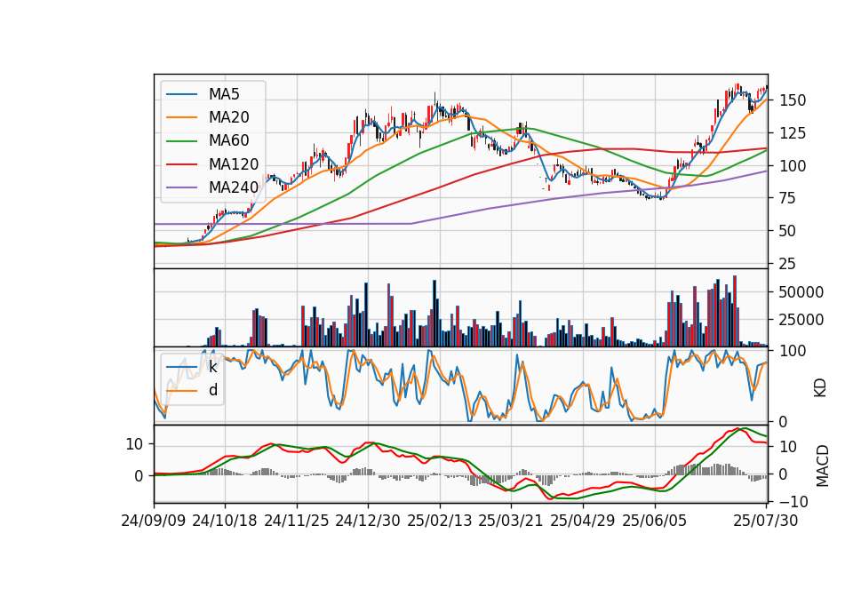Screen dimensions: 853x613
Task: Click the green MA60 legend line swatch
Action: pos(181,140)
